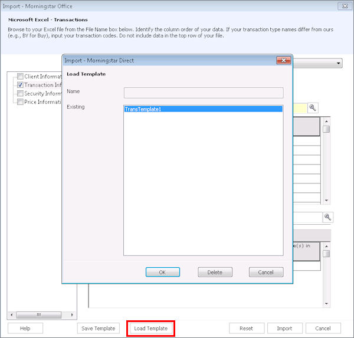Tick the Security Information checkbox
Viewport: 354px width, 338px height.
tap(20, 93)
